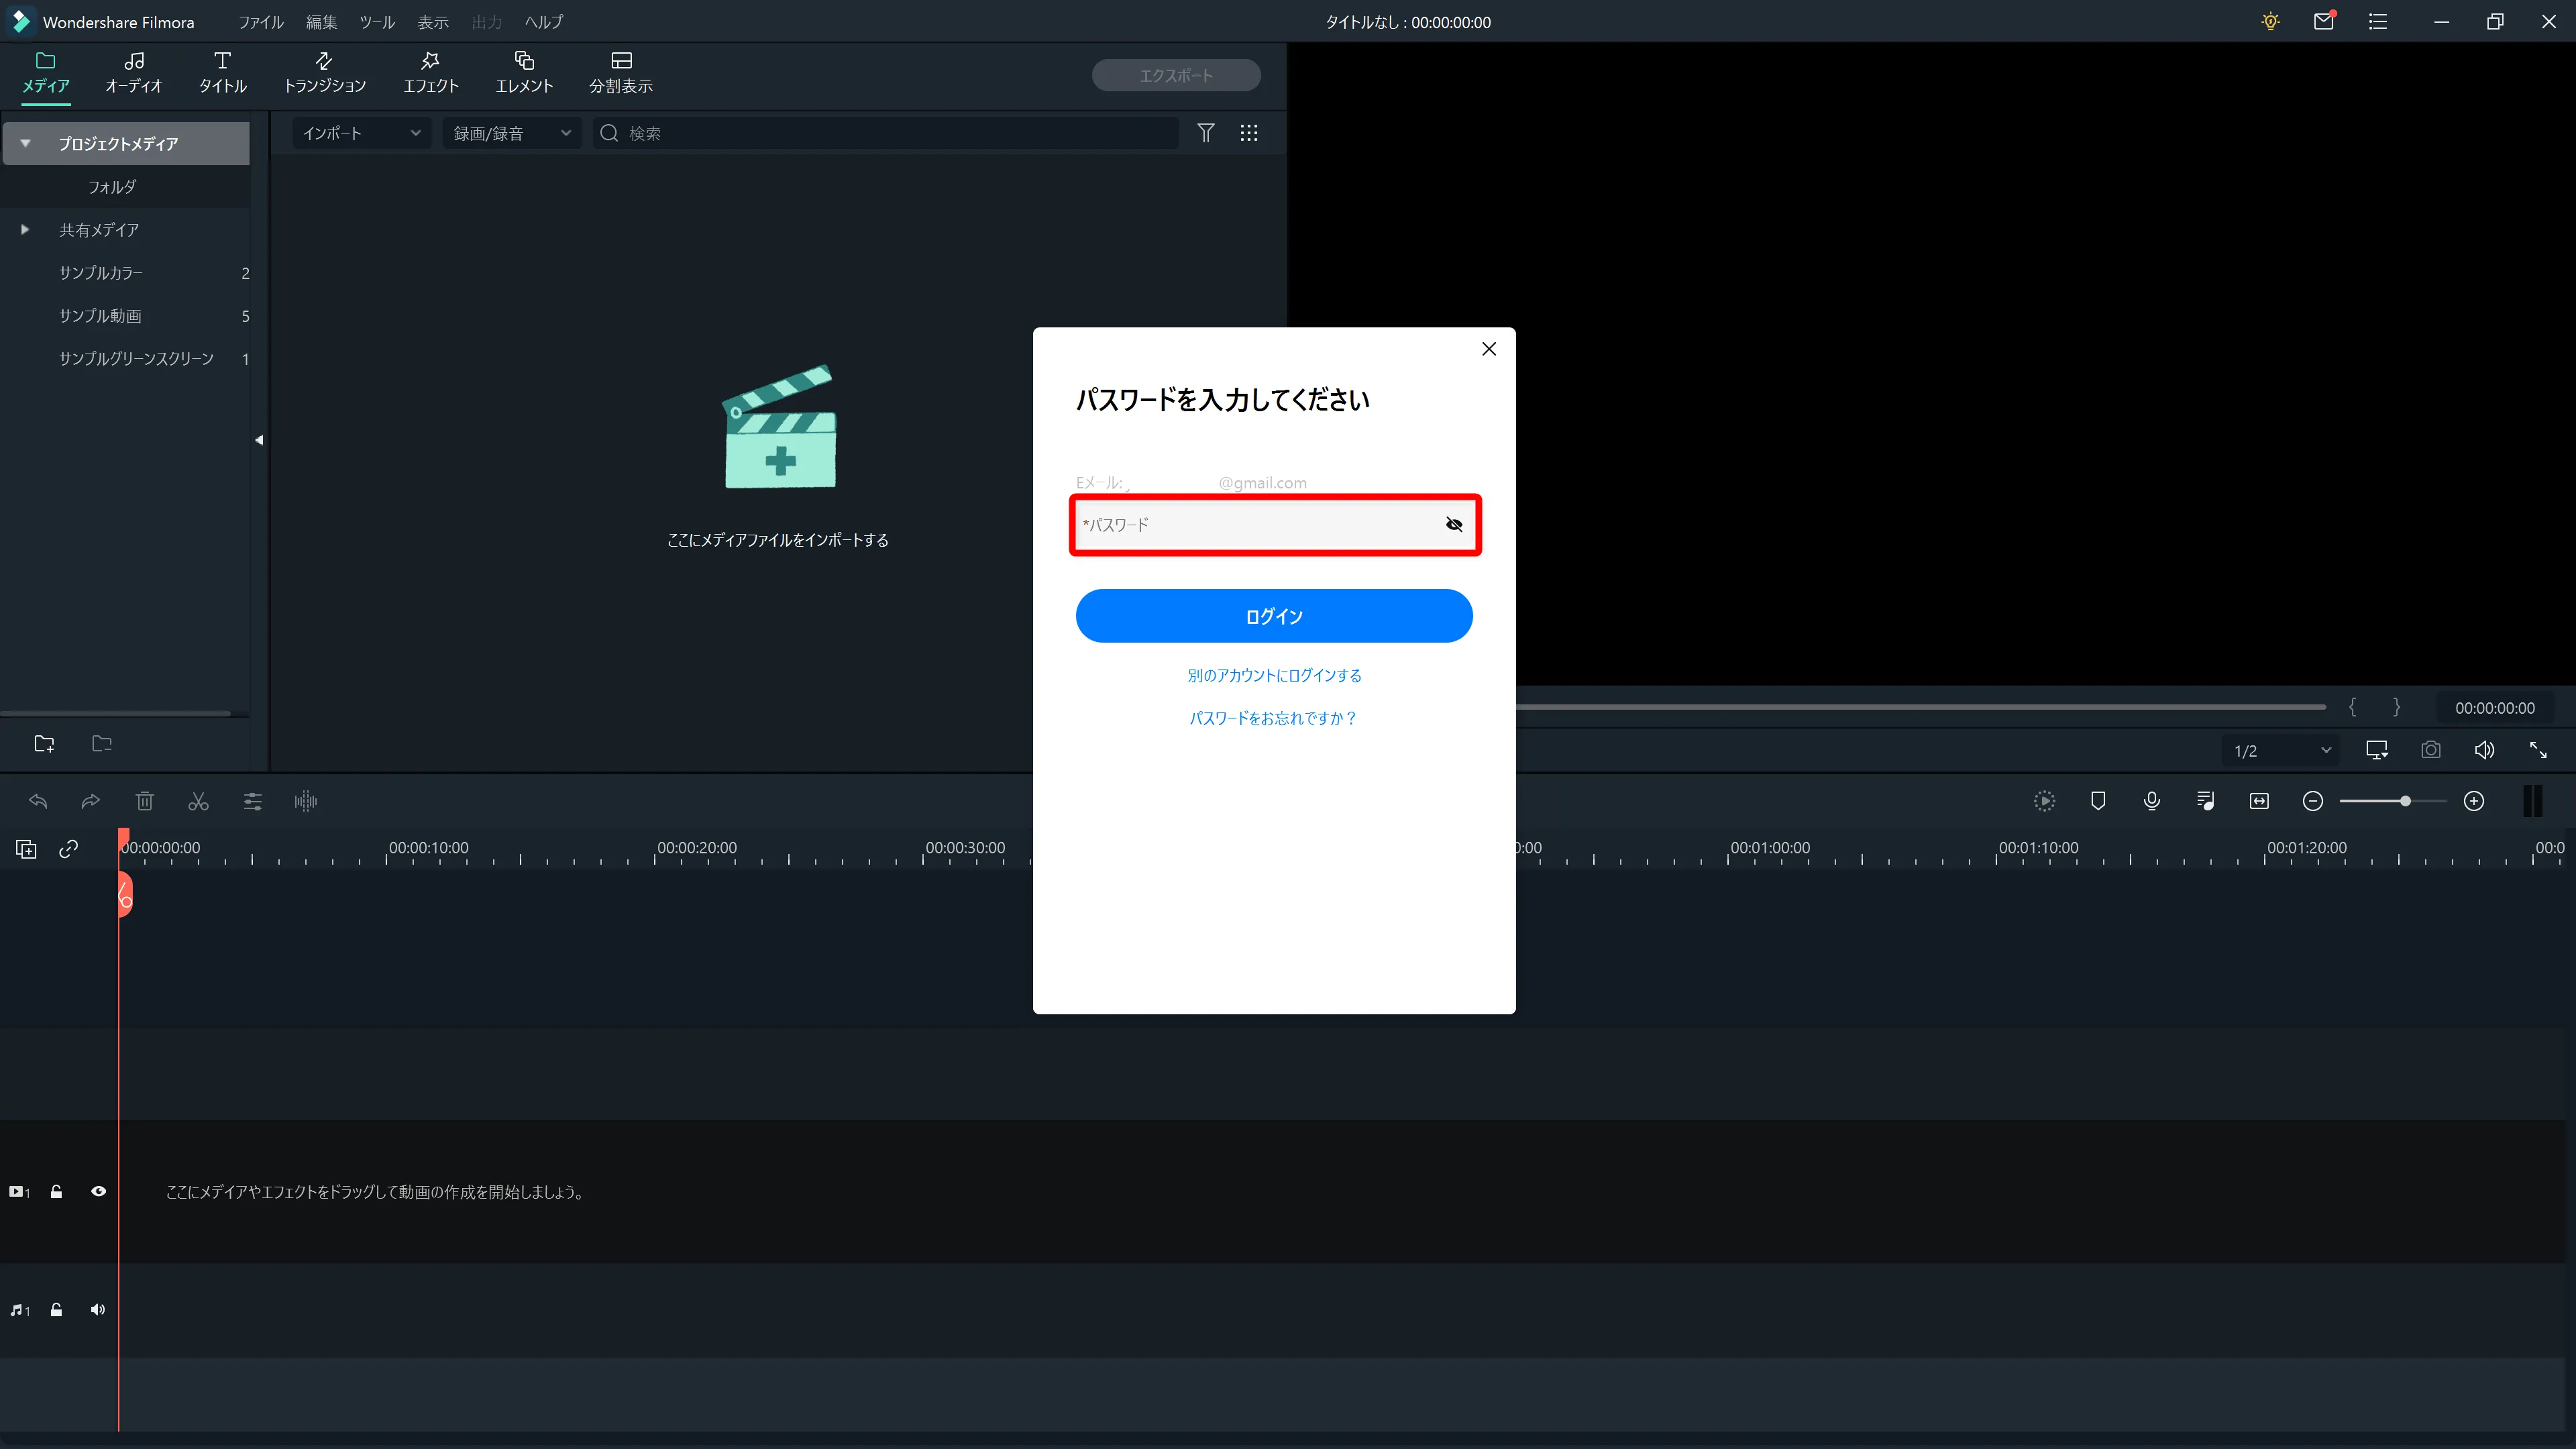This screenshot has height=1449, width=2576.
Task: Open the ファイル menu
Action: click(261, 22)
